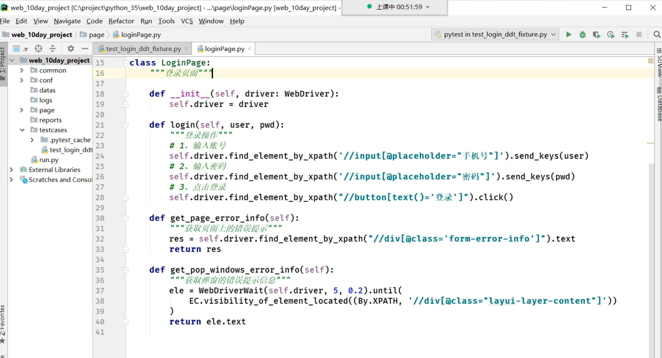Switch to test_login_ddt_fixture.py tab
This screenshot has width=662, height=358.
pyautogui.click(x=143, y=49)
